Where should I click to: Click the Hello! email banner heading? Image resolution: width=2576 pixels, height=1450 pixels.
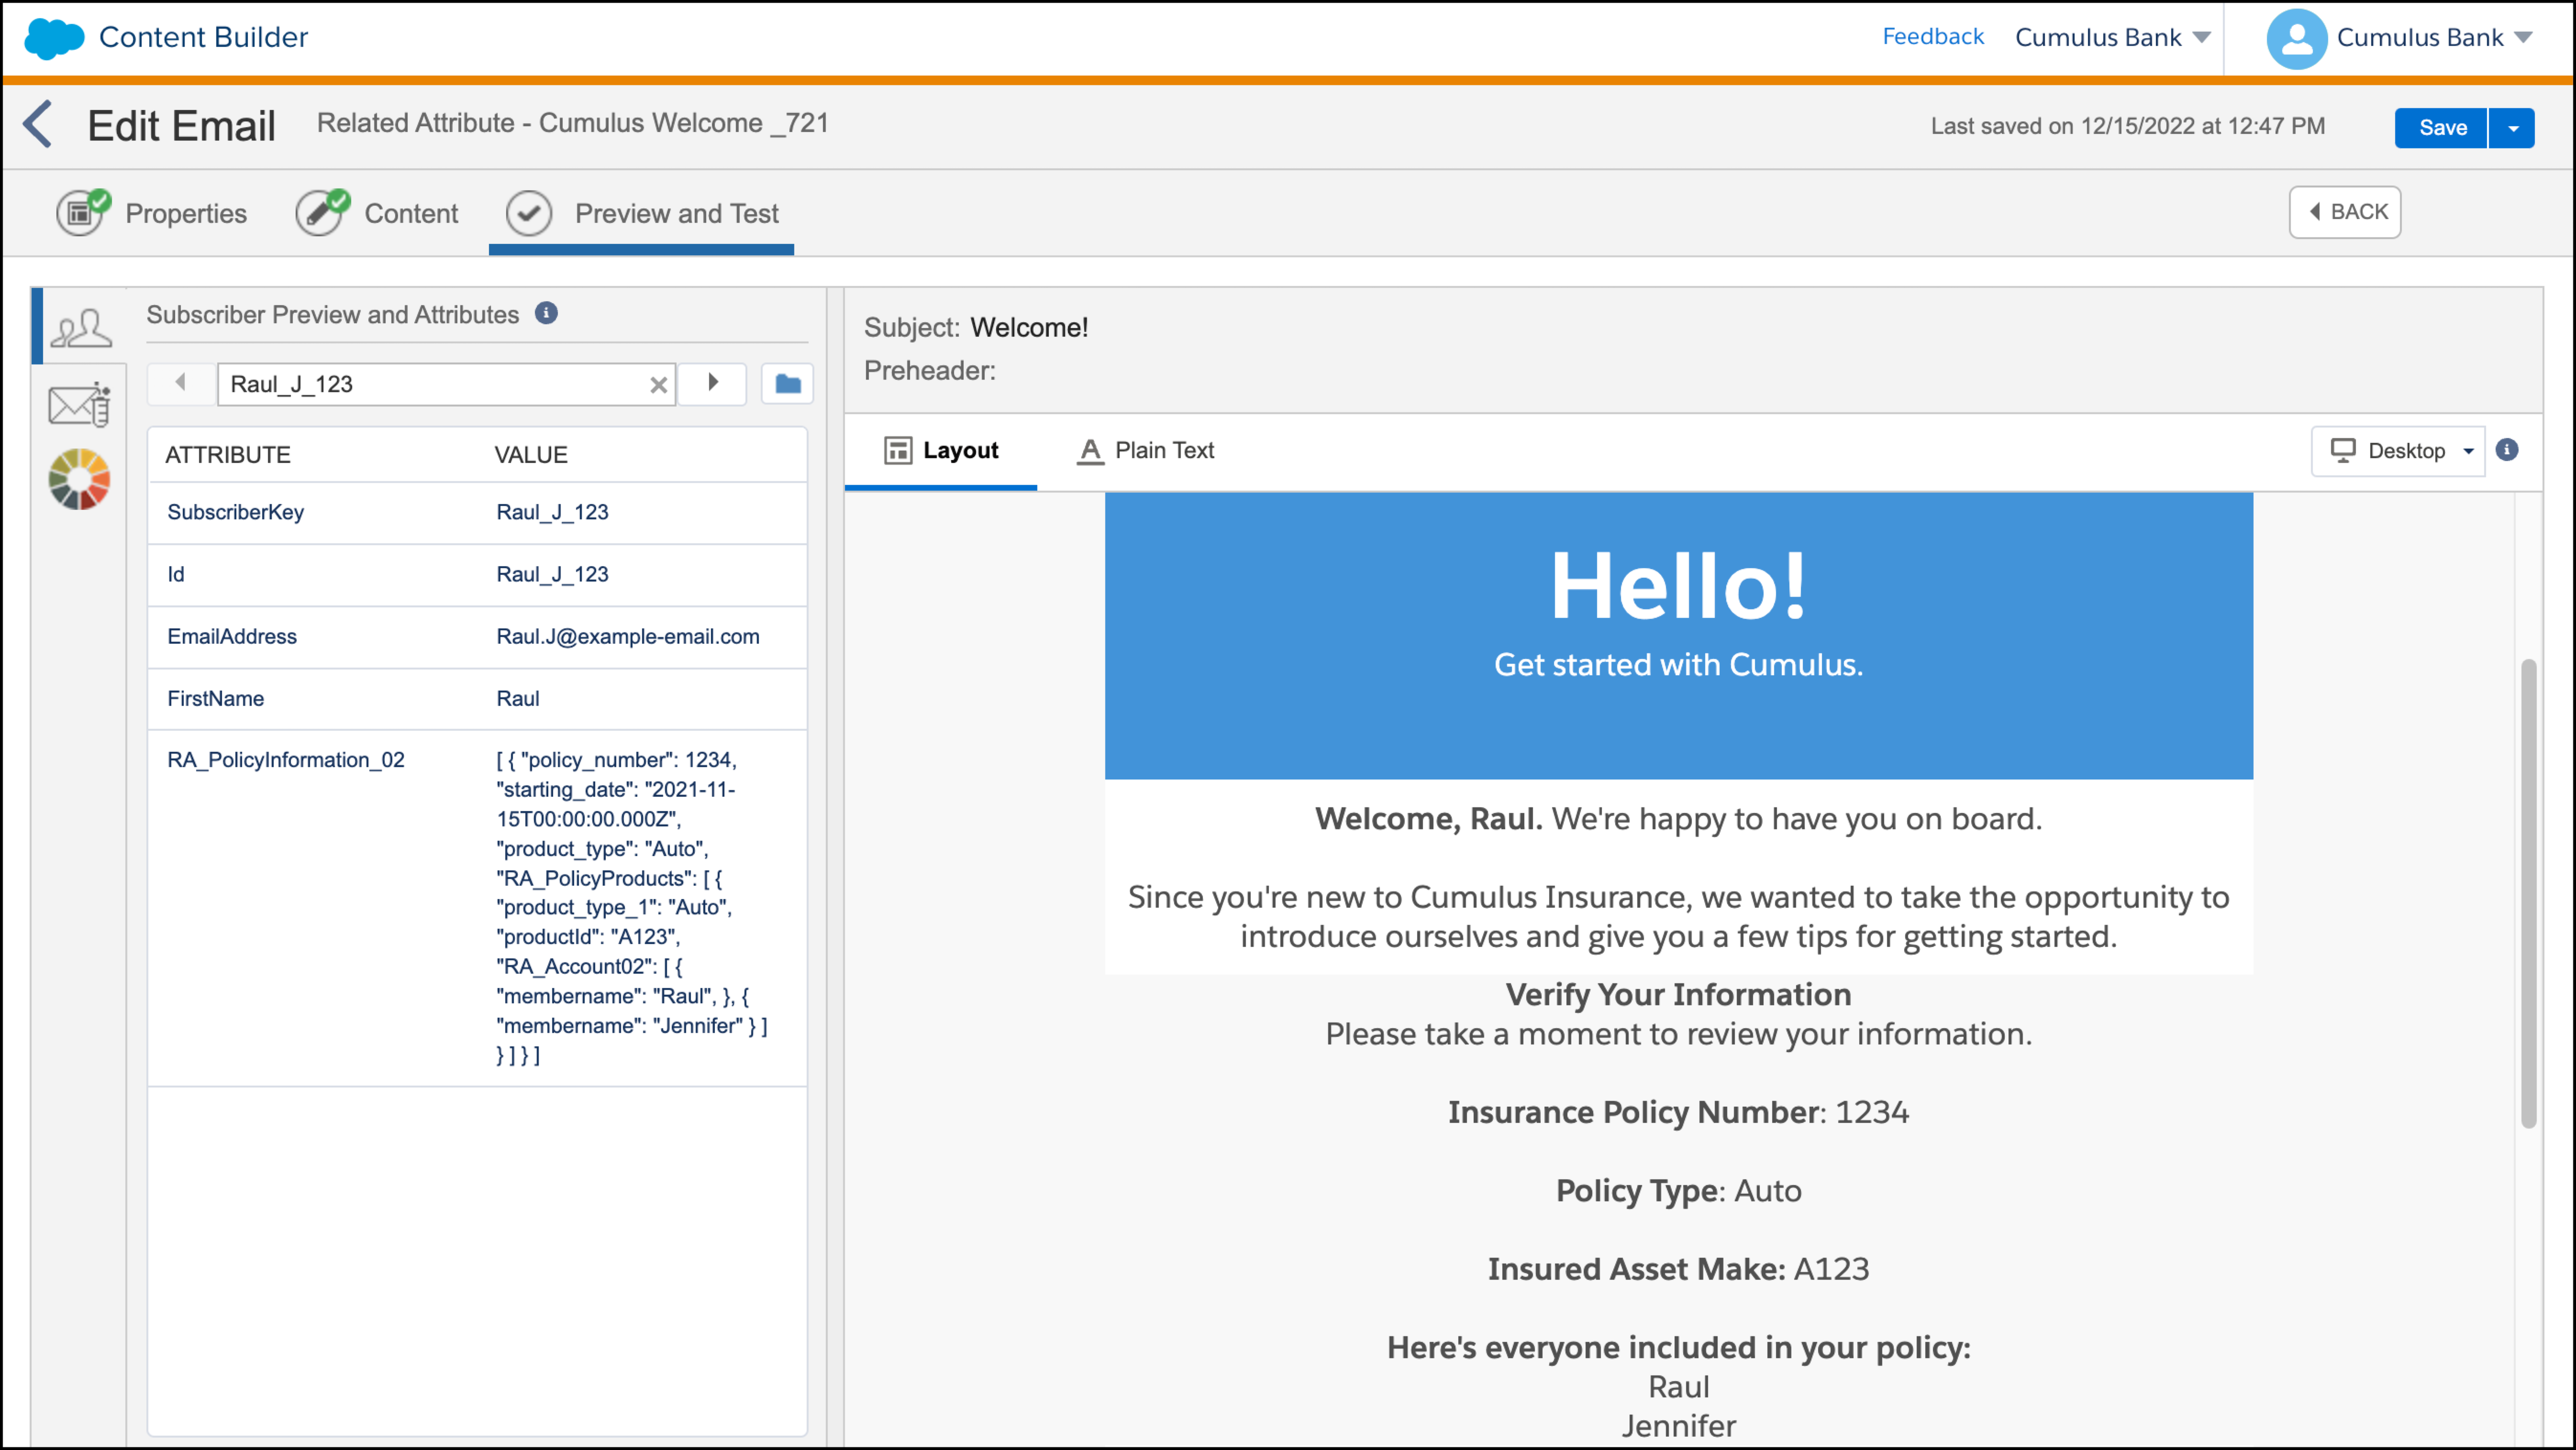pyautogui.click(x=1679, y=586)
